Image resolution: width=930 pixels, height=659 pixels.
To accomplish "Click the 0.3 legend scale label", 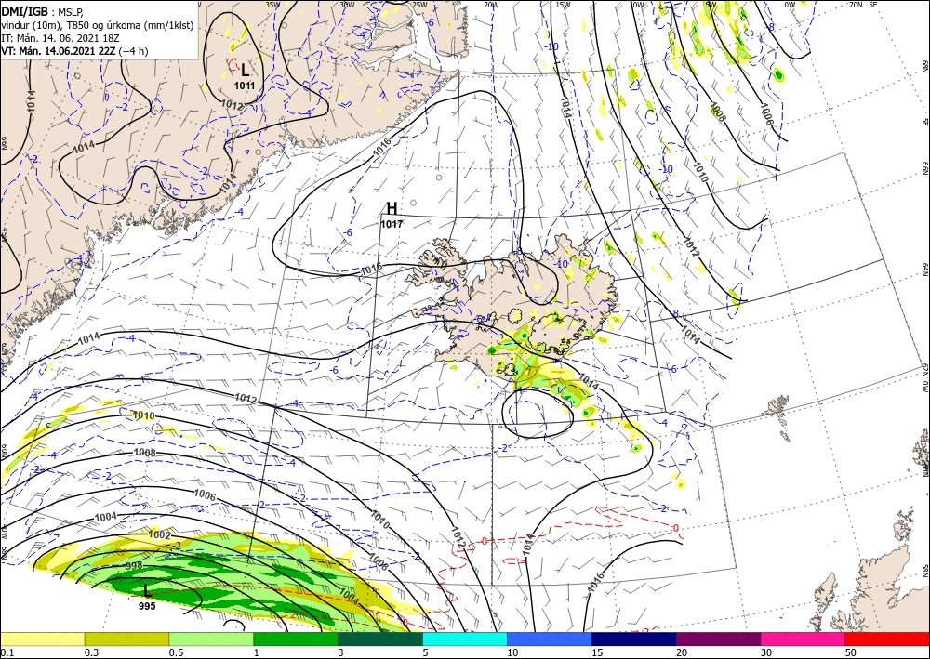I will tap(91, 652).
